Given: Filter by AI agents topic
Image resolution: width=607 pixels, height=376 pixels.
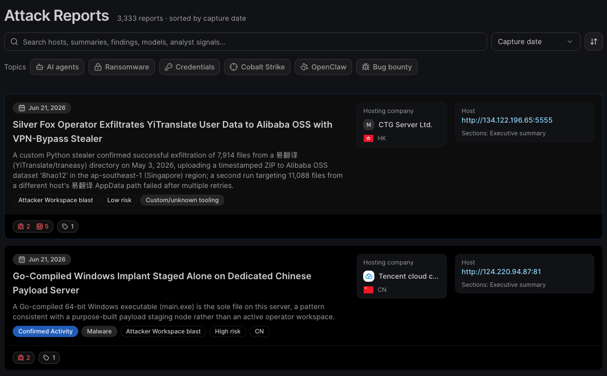Looking at the screenshot, I should pyautogui.click(x=57, y=67).
